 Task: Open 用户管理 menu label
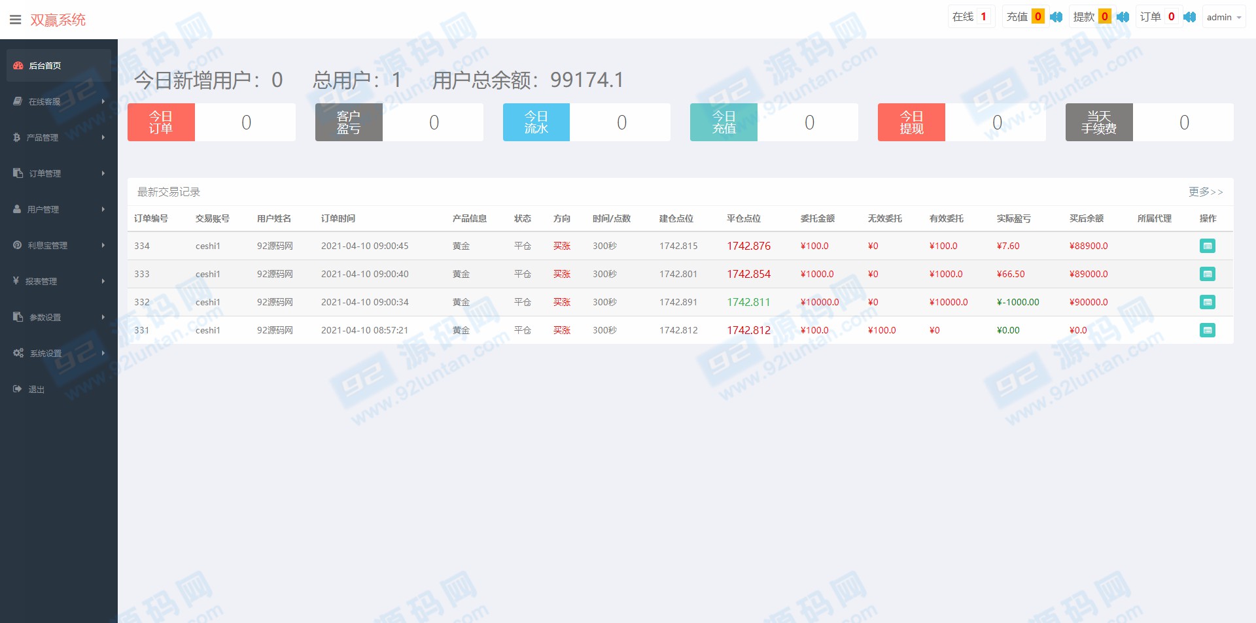pos(43,209)
